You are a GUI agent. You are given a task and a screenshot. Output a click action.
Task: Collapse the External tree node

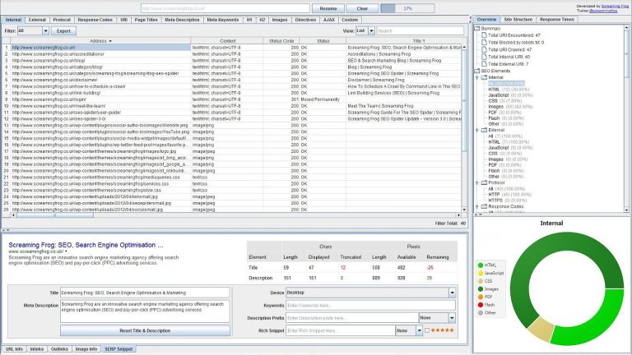coord(476,130)
